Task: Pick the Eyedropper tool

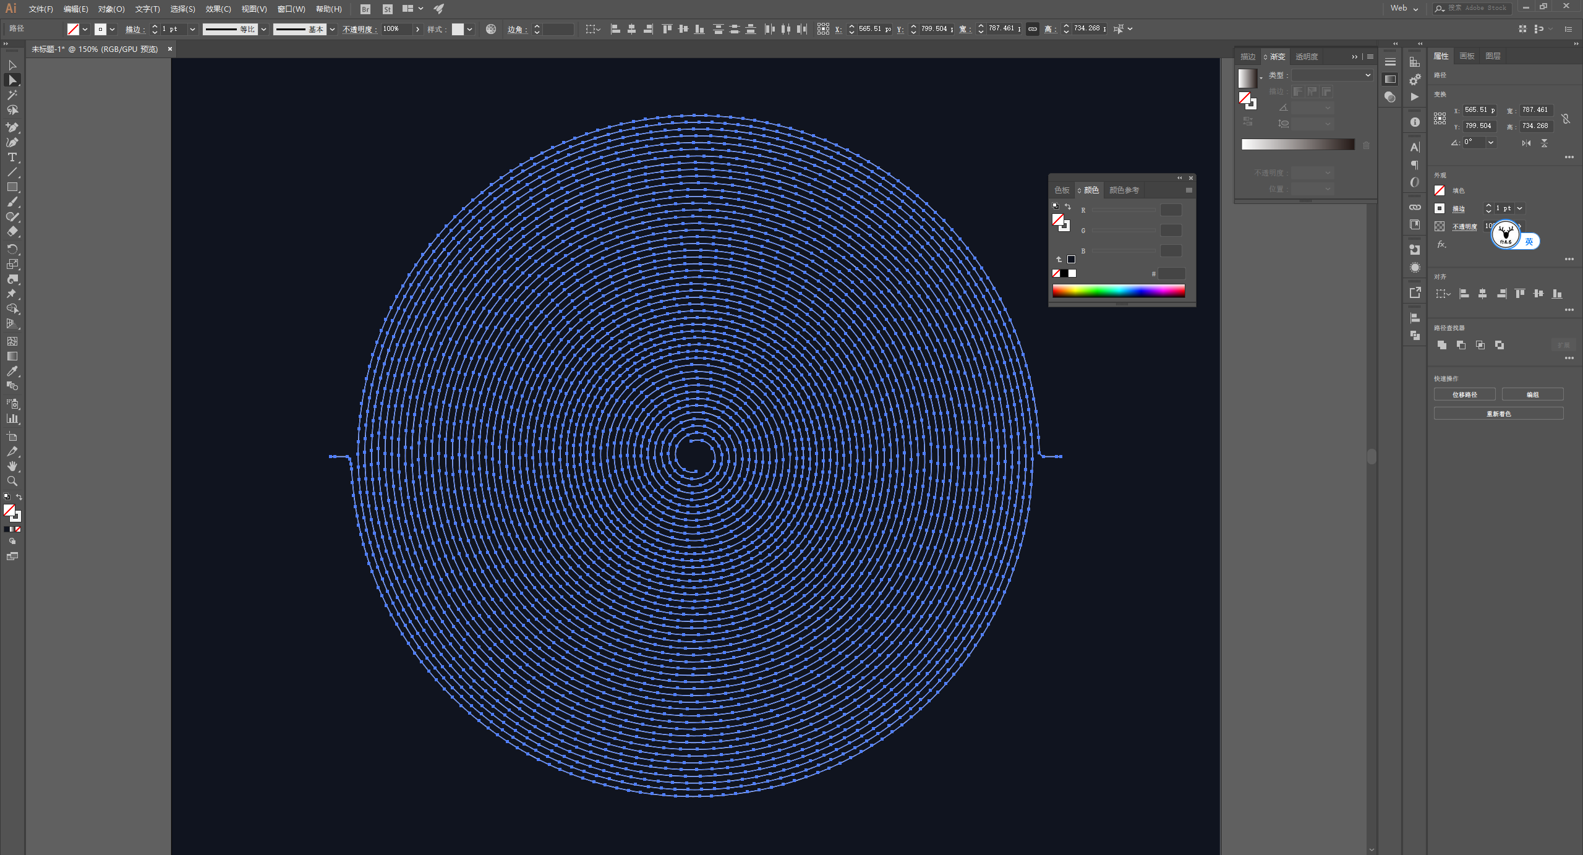Action: point(12,371)
